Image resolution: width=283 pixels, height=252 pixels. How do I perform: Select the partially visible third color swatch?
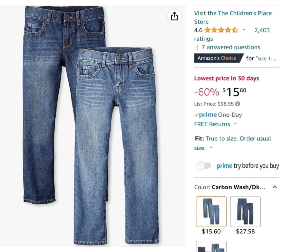(211, 246)
